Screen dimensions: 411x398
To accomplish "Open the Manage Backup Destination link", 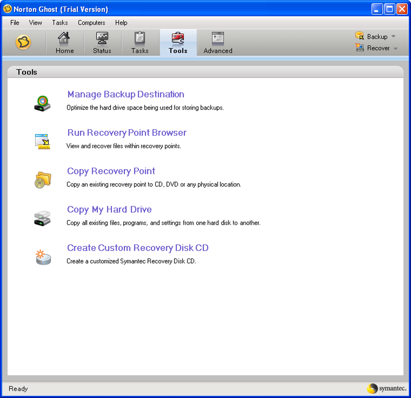I will point(126,94).
